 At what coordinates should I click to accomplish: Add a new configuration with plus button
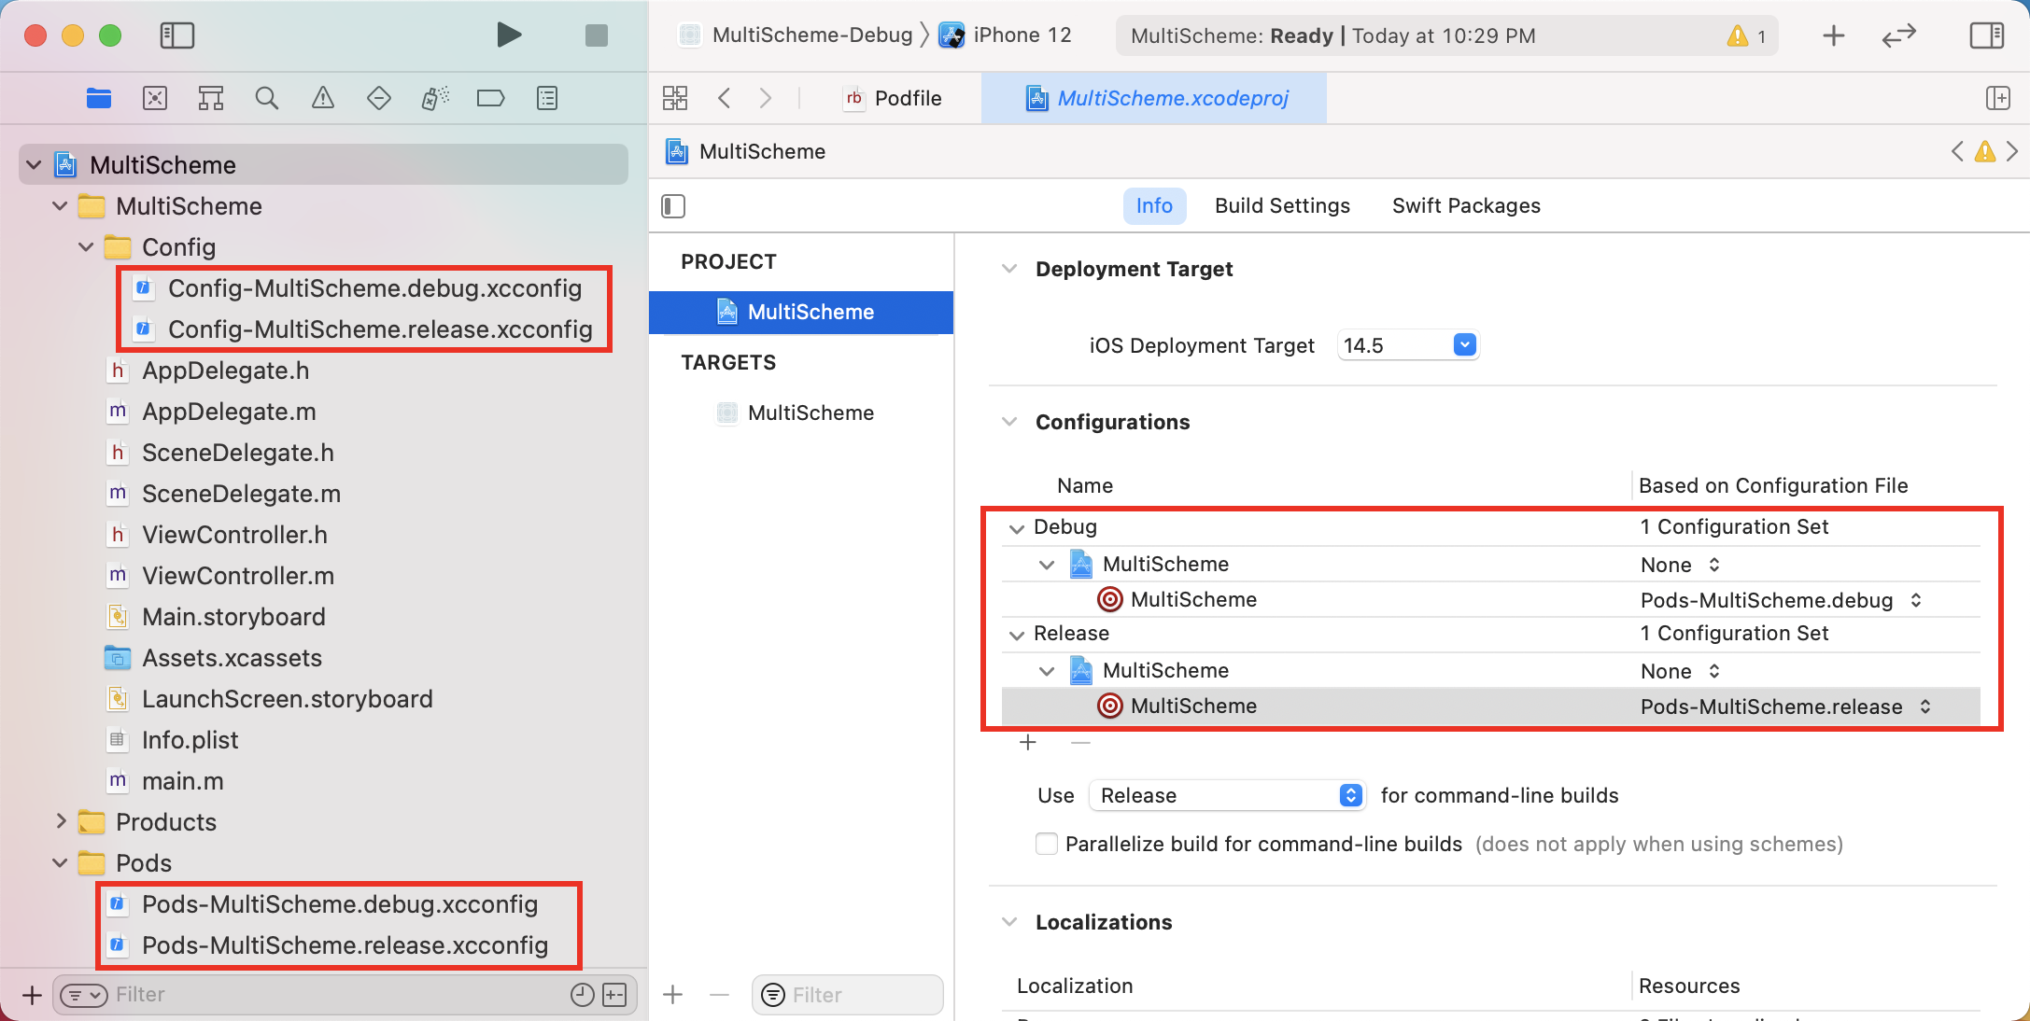[x=1028, y=743]
